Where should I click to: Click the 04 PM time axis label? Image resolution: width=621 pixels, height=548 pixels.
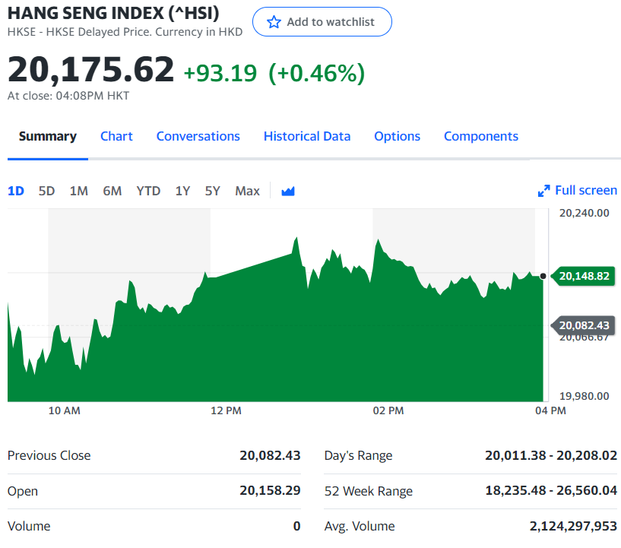[550, 410]
